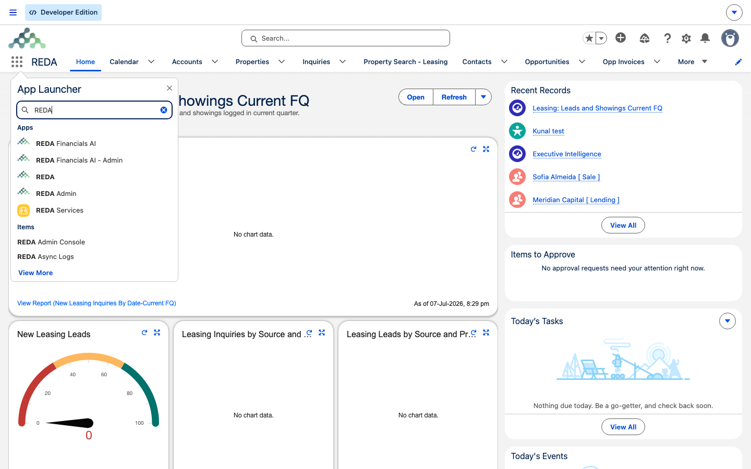Open the Trailhead guidance icon
Image resolution: width=751 pixels, height=469 pixels.
click(645, 38)
